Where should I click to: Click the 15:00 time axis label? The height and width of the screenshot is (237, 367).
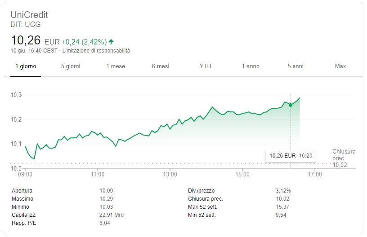pos(242,175)
